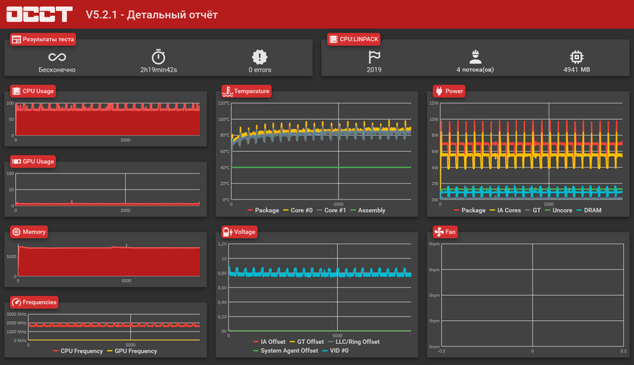Click the stopwatch icon above 2h19min42s
634x365 pixels.
[158, 57]
